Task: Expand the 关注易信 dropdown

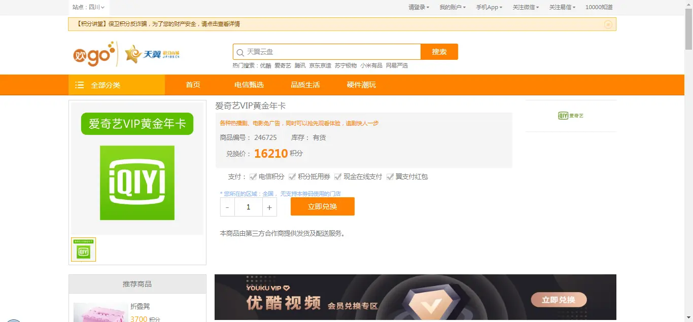Action: (562, 7)
